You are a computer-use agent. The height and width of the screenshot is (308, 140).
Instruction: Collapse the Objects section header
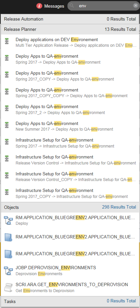70,207
